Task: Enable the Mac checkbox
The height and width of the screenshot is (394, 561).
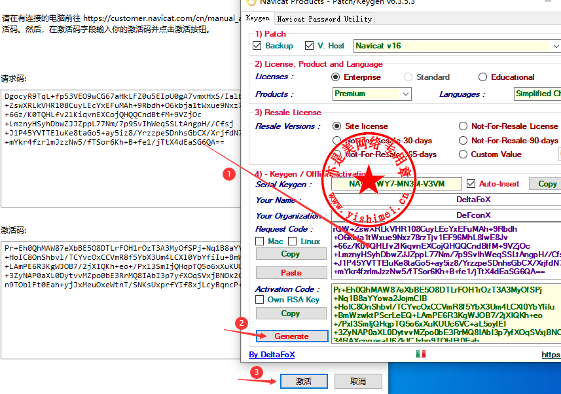Action: pyautogui.click(x=260, y=242)
